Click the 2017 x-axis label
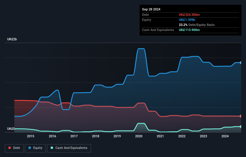The height and width of the screenshot is (157, 246). (74, 136)
